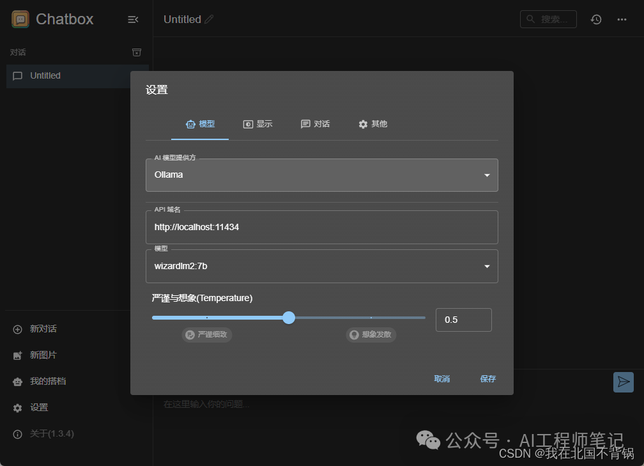Screen dimensions: 644x466
Task: Click the clear conversations archive icon
Action: (x=137, y=52)
